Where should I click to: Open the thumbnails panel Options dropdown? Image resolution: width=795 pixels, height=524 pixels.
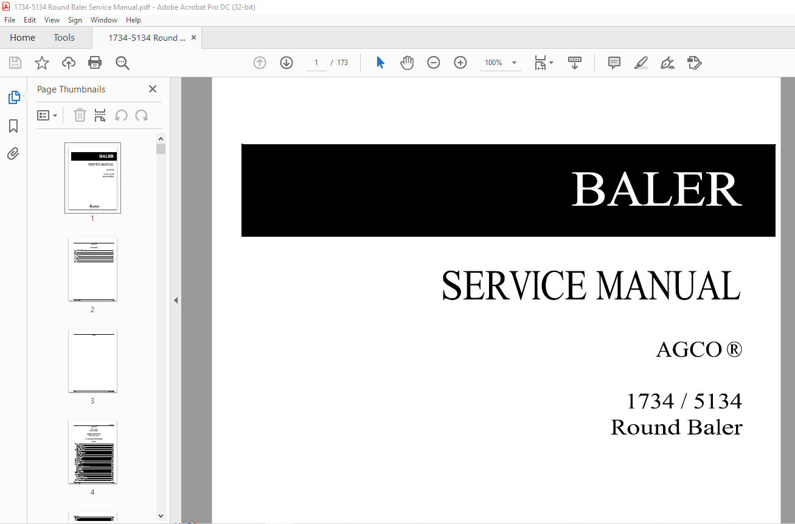[47, 116]
